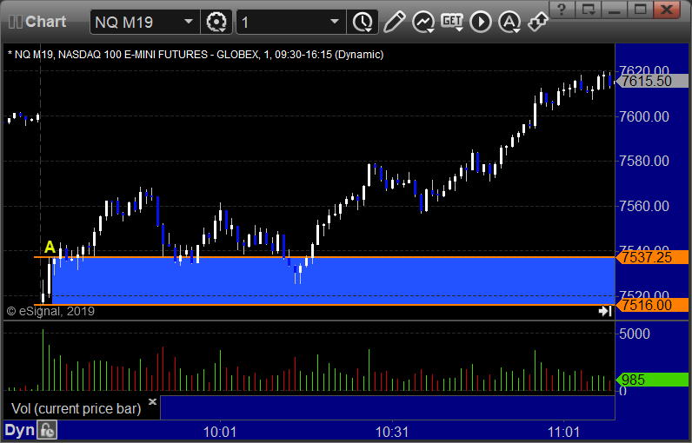Image resolution: width=692 pixels, height=443 pixels.
Task: Open the time template clock menu
Action: (363, 22)
